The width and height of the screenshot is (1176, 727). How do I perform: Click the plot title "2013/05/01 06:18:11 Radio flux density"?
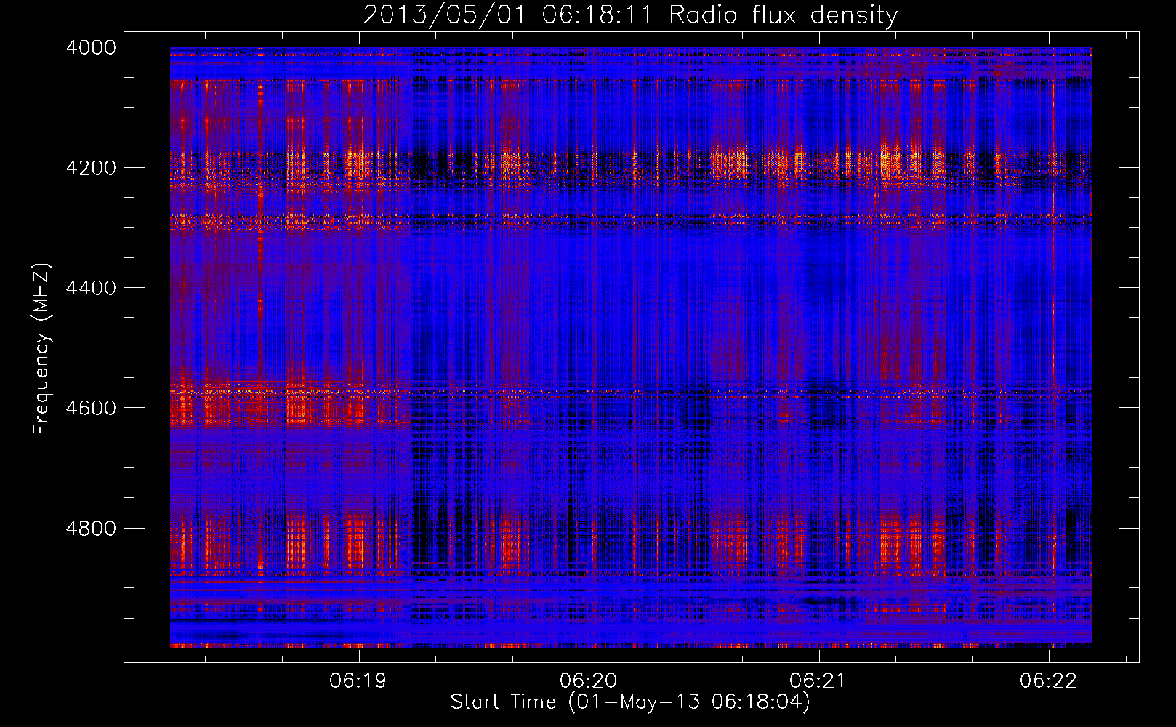[x=630, y=15]
